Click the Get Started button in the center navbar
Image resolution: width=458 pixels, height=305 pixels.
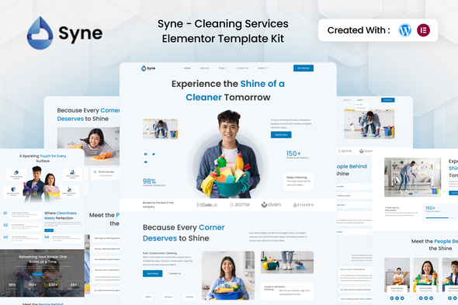304,68
